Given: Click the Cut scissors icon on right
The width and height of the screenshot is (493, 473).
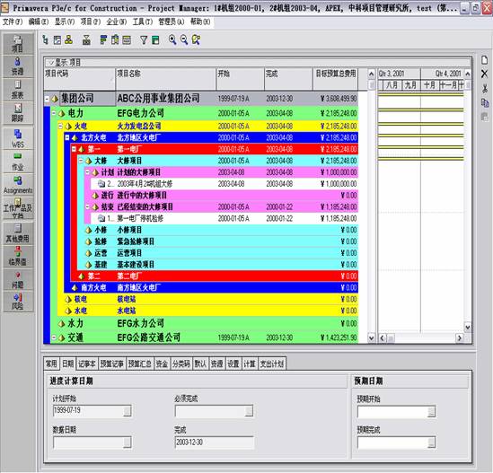Looking at the screenshot, I should coord(485,88).
